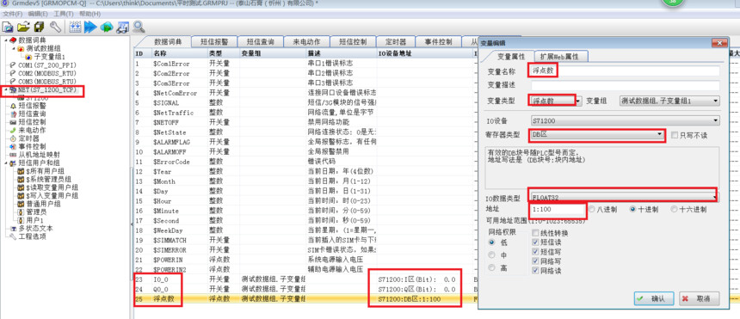Select COM1(S7_200_PPI) port in tree

pyautogui.click(x=47, y=64)
